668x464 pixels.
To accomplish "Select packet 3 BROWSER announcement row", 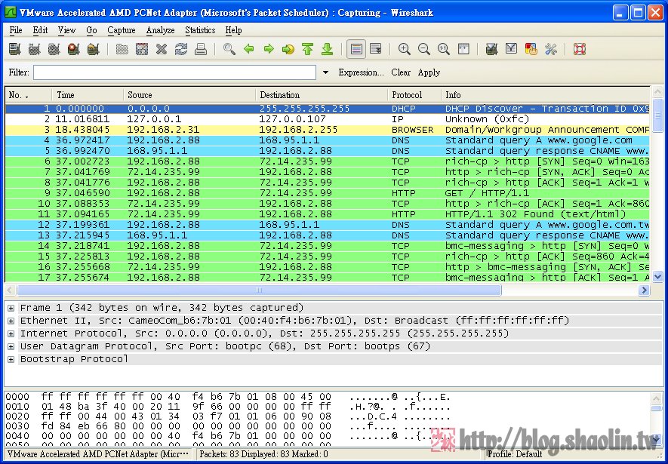I will (327, 130).
